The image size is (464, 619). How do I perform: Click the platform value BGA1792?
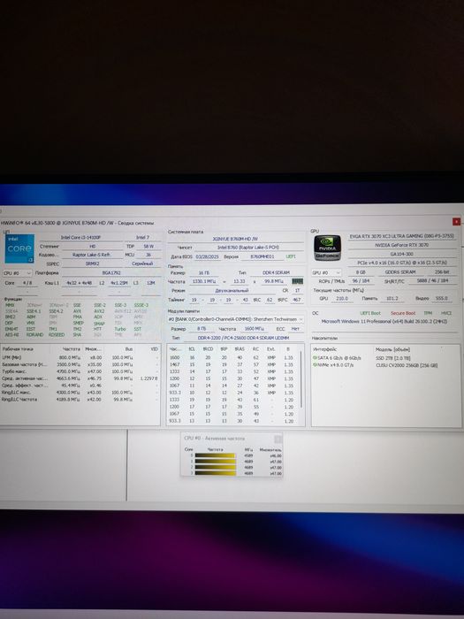tap(111, 272)
